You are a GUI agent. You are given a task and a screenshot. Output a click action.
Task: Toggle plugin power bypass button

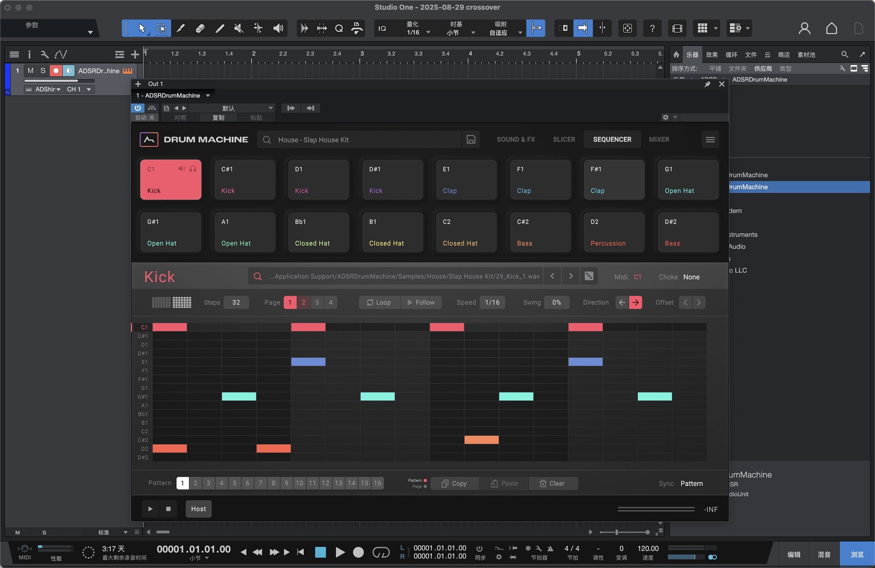pyautogui.click(x=138, y=108)
